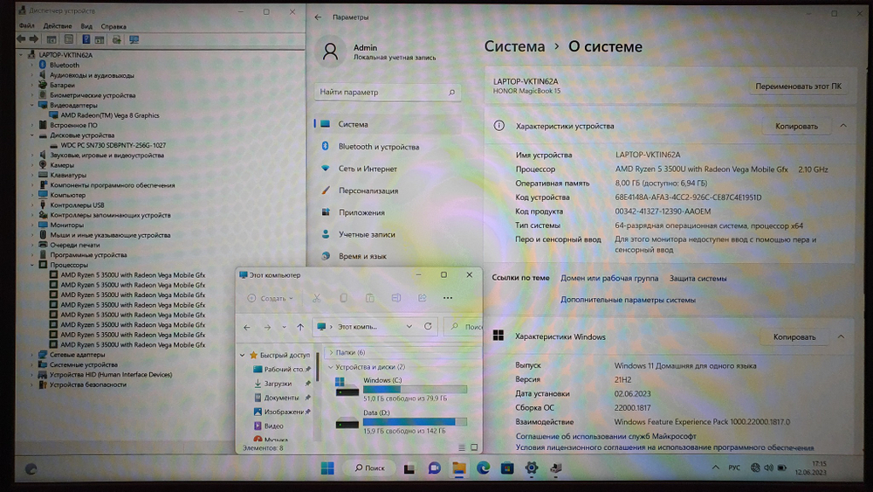Select the Windows (C:) drive
This screenshot has height=492, width=873.
pos(401,389)
